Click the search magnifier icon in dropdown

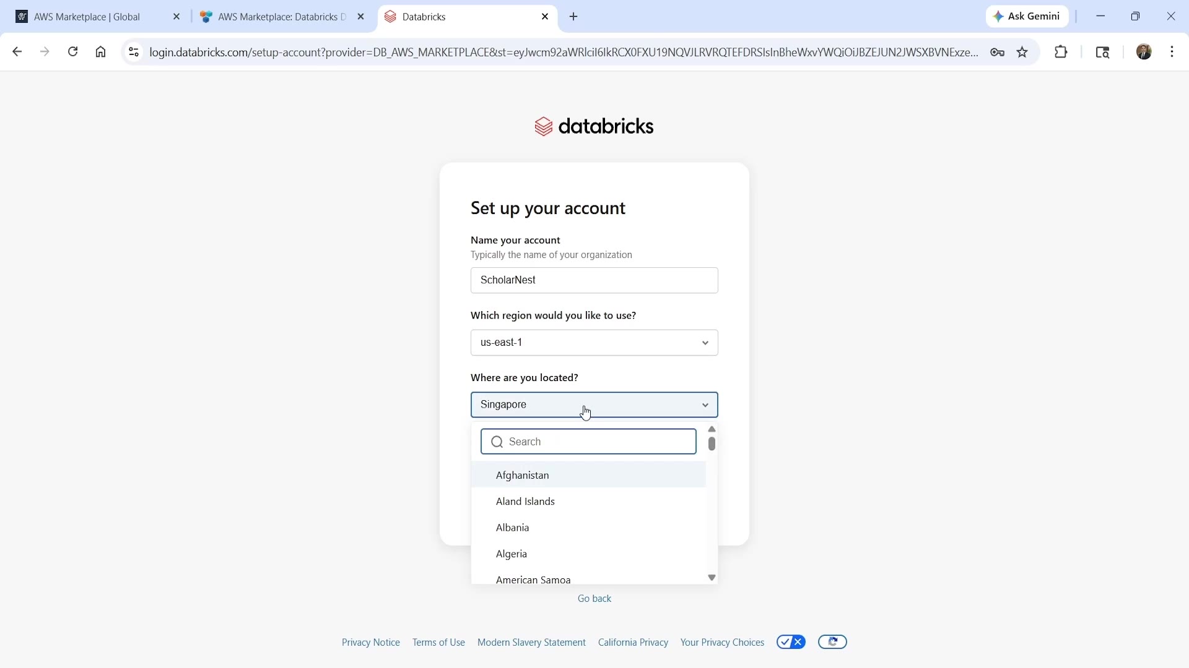tap(497, 442)
